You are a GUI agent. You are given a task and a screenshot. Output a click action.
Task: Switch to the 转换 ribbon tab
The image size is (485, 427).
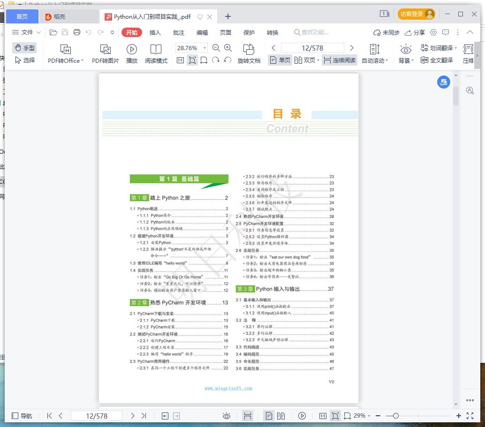(x=273, y=32)
